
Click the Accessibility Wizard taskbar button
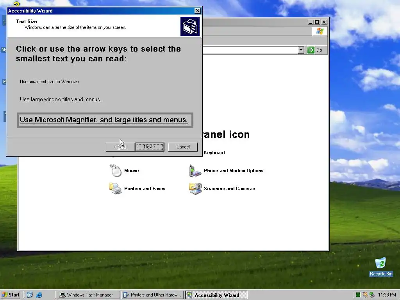click(216, 295)
